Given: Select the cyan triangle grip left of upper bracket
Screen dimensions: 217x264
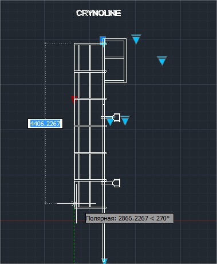Looking at the screenshot, I should 110,122.
